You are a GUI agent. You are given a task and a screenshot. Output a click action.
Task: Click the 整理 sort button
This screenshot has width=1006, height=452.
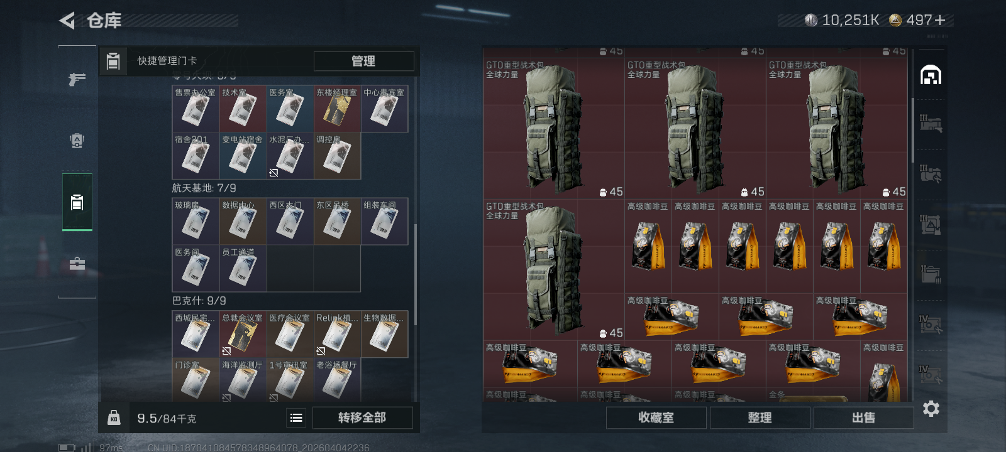760,417
